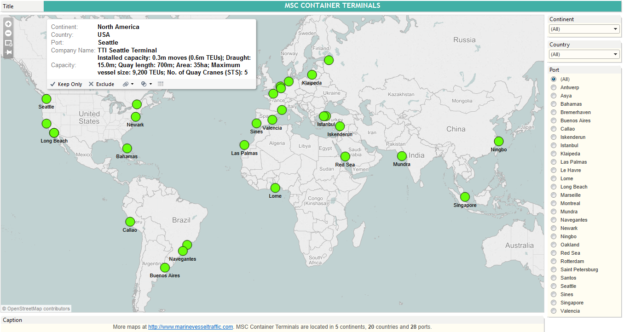Select the Lome port marker
Image resolution: width=624 pixels, height=332 pixels.
[x=275, y=188]
